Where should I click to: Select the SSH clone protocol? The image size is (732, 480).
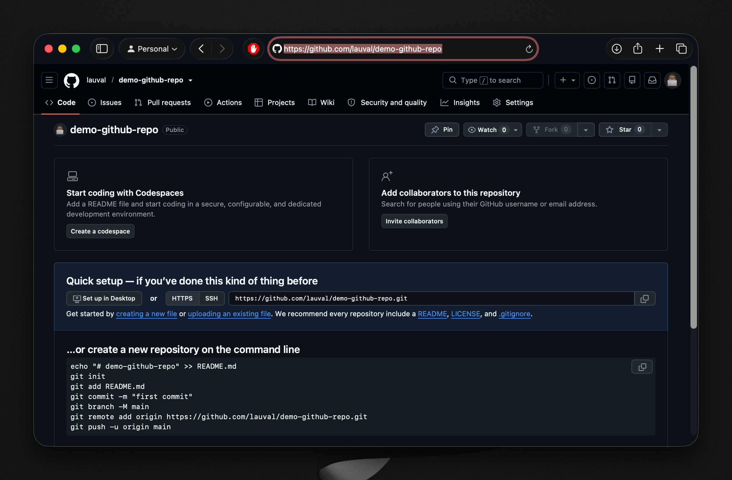211,298
